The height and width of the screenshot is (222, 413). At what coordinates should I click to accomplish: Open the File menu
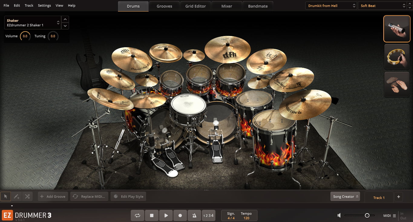point(6,5)
